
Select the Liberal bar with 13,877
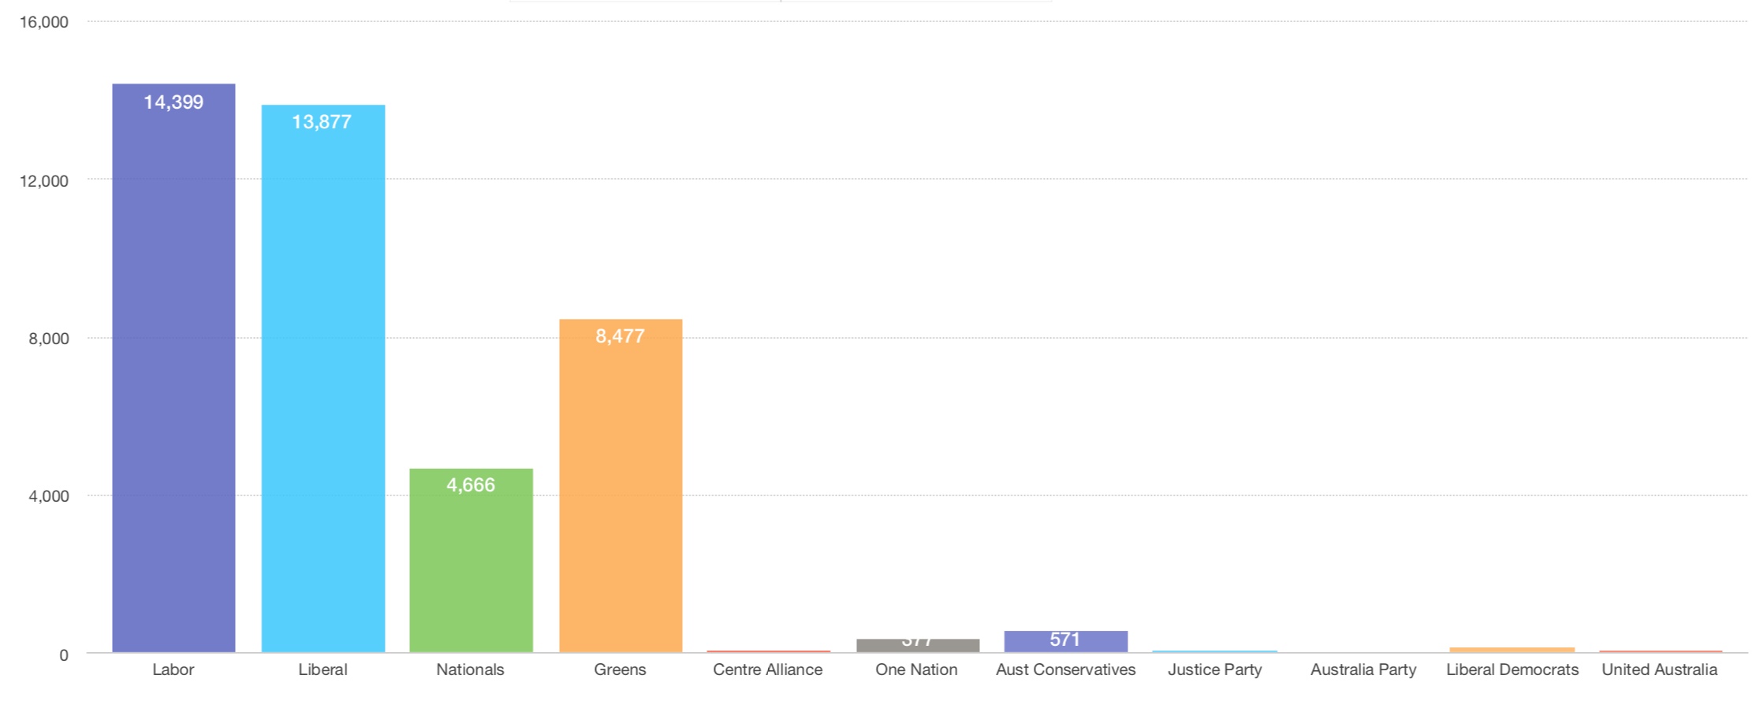tap(323, 378)
